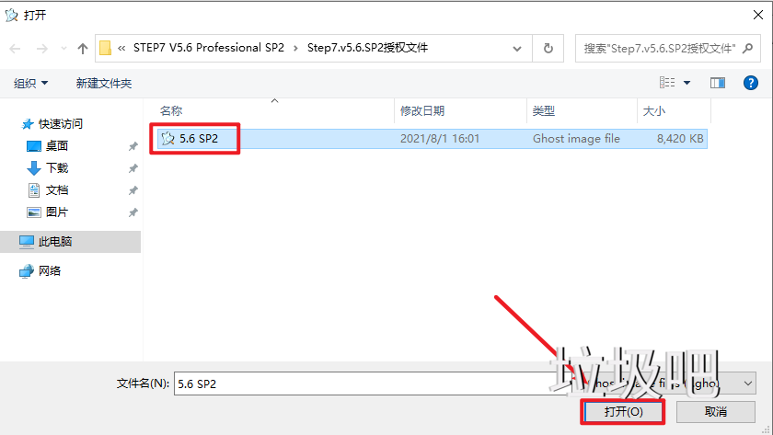Click the 打开(O) button

pos(623,411)
